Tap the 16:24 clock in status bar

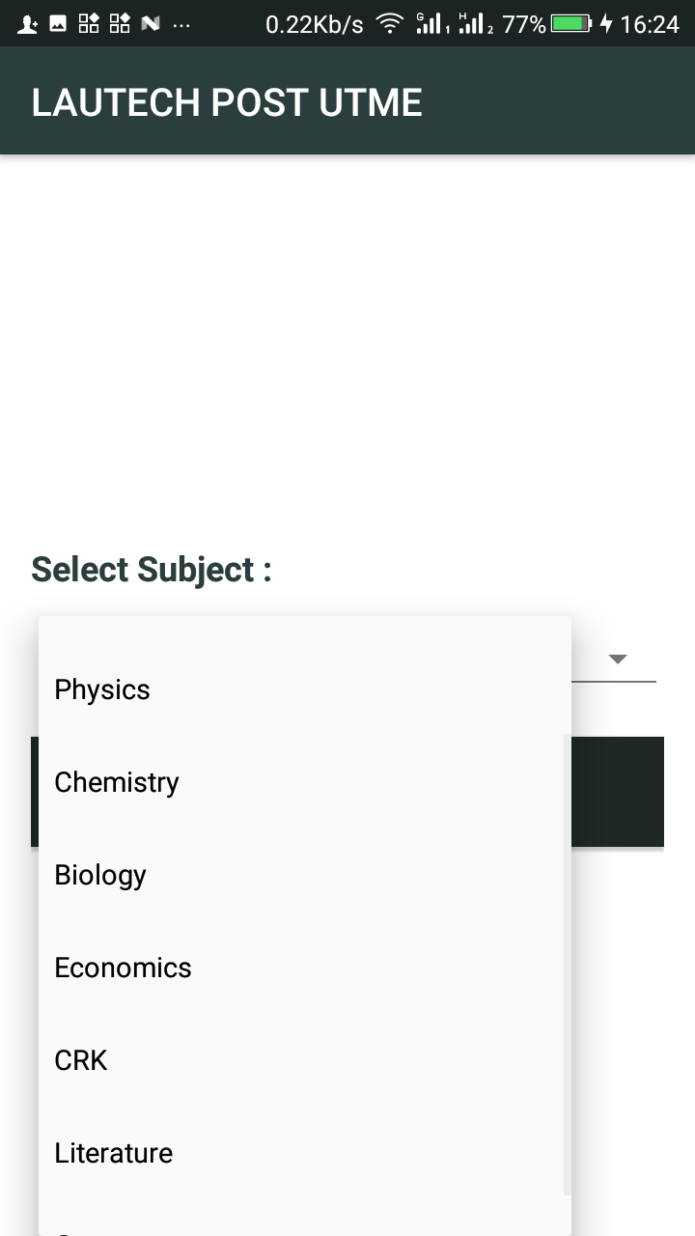point(649,24)
